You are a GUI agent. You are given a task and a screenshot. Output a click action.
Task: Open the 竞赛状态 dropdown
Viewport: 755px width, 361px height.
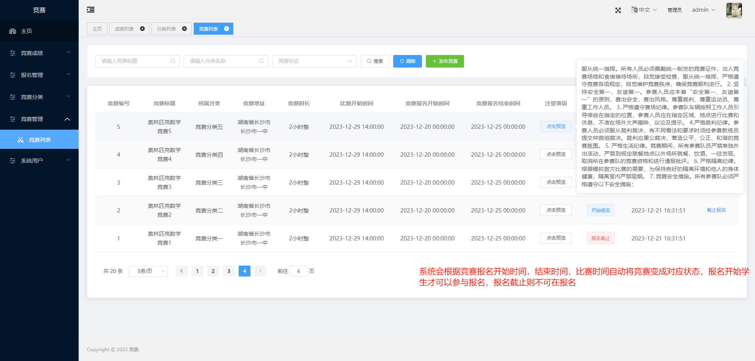[314, 61]
